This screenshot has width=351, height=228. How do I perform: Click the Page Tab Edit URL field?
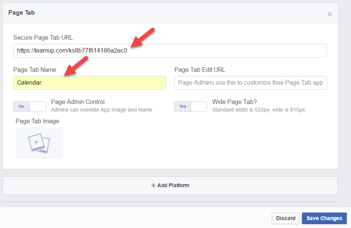[x=251, y=83]
